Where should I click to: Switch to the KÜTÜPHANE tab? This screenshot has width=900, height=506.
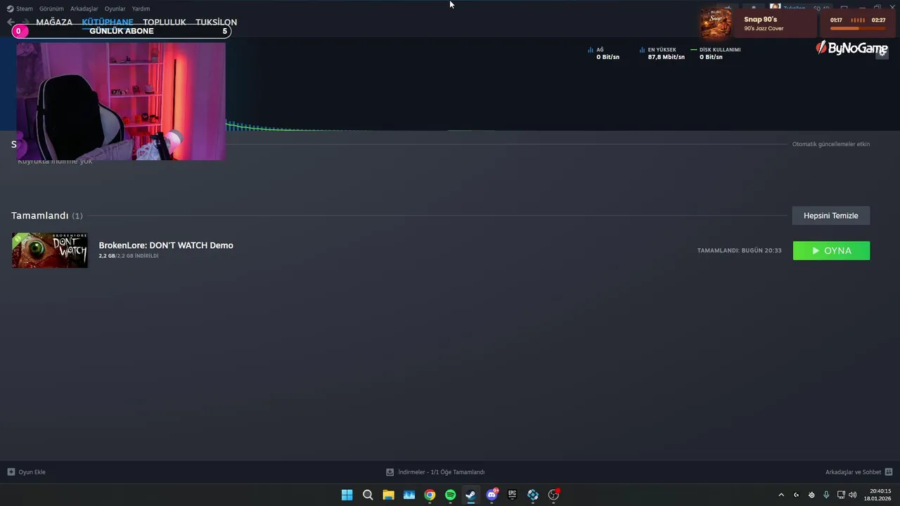[108, 22]
